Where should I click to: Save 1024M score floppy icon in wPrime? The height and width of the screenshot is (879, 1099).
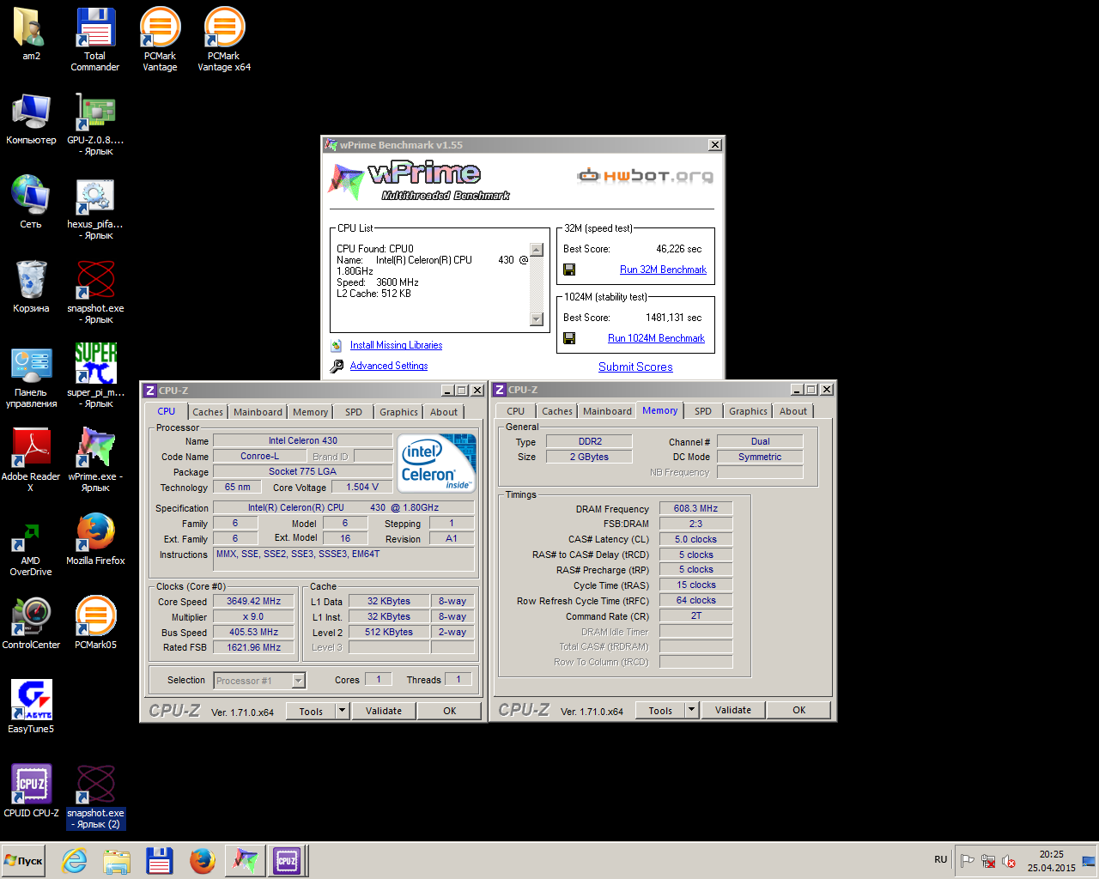tap(569, 338)
